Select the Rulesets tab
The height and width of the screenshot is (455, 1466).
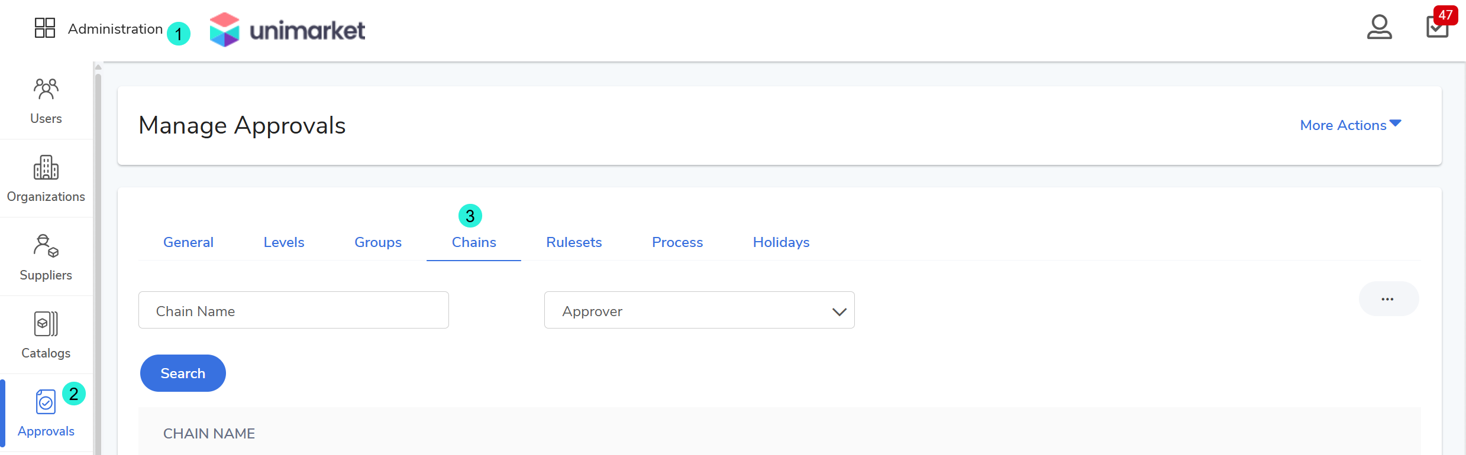pyautogui.click(x=574, y=242)
